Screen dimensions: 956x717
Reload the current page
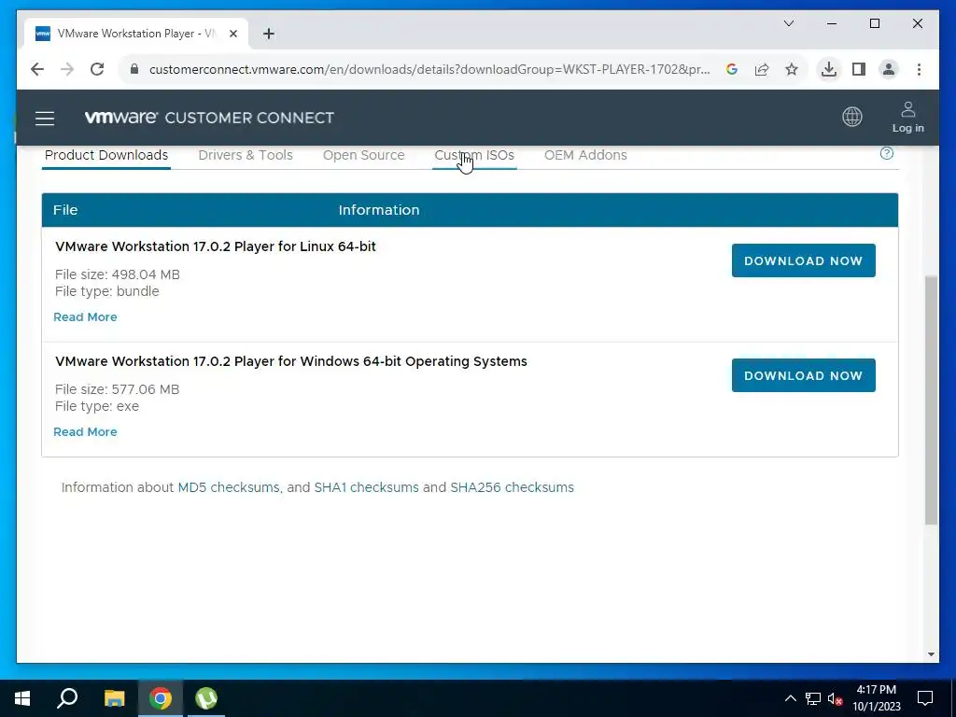[97, 69]
